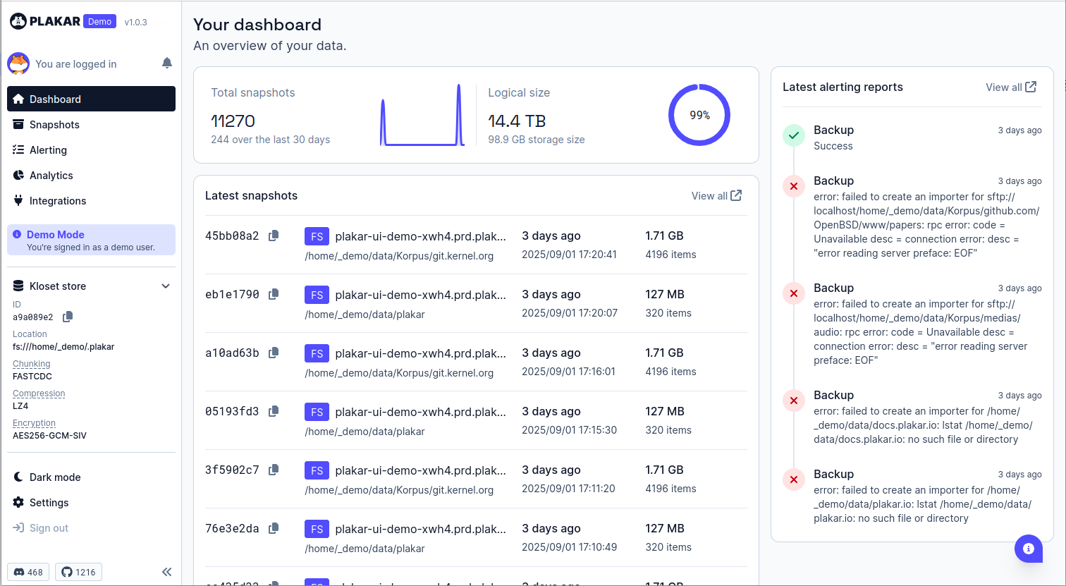Collapse the Kloset store panel

tap(166, 286)
